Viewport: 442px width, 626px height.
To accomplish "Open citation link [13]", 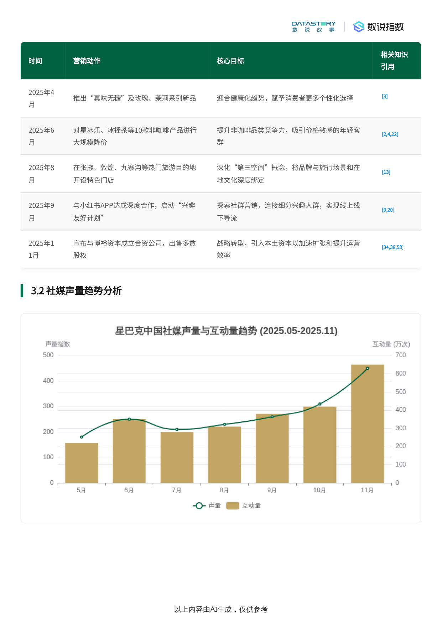I will point(386,172).
